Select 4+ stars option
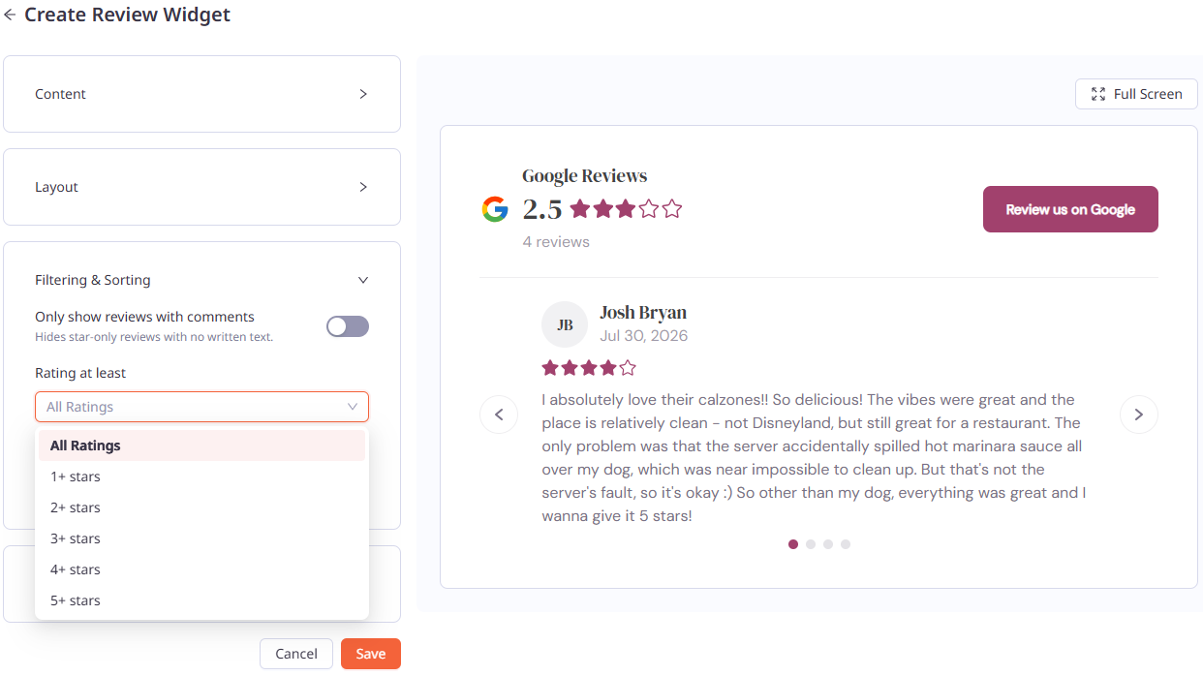 click(x=201, y=569)
